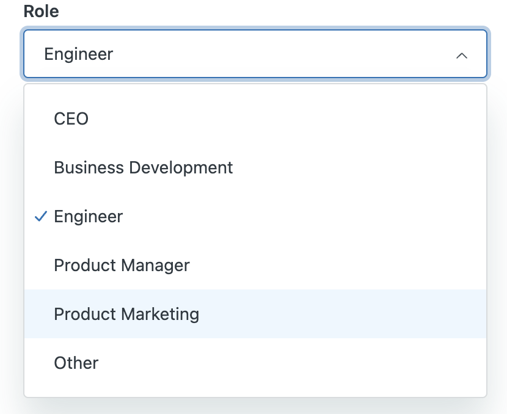Change the role selection to Other
The width and height of the screenshot is (507, 414).
(x=76, y=363)
